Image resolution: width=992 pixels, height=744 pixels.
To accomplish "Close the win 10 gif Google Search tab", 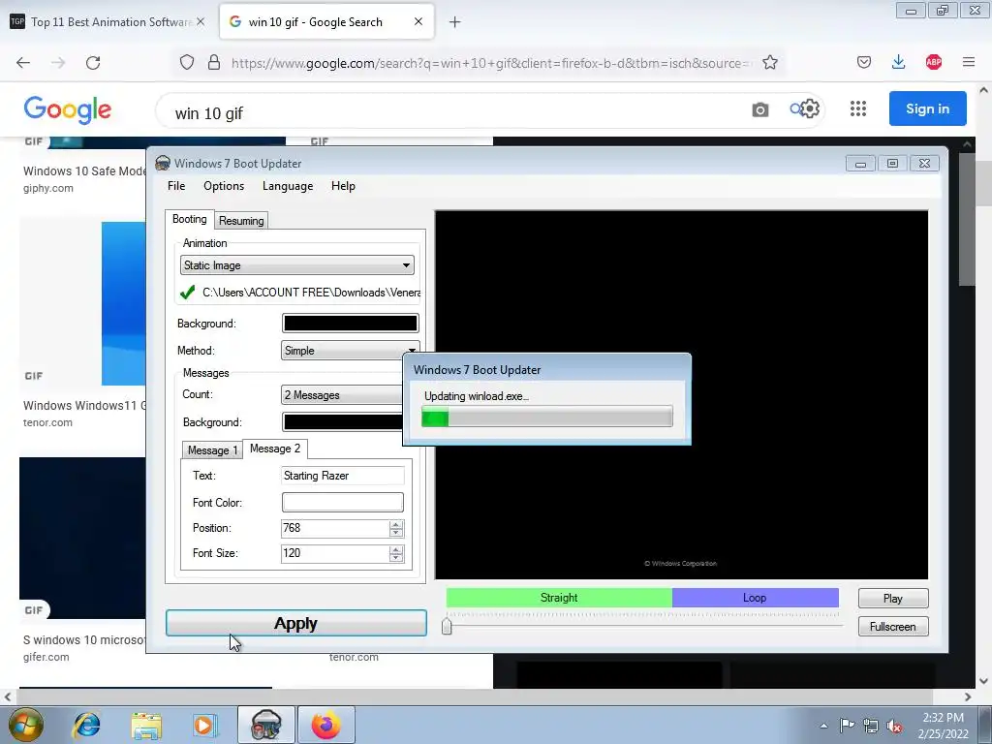I will pyautogui.click(x=418, y=21).
